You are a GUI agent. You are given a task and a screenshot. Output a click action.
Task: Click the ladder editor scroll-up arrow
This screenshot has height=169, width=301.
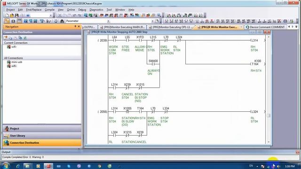269,37
